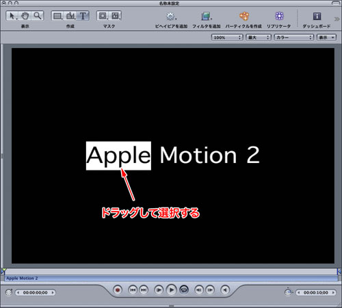The width and height of the screenshot is (342, 308).
Task: Toggle loop playback button
Action: pyautogui.click(x=184, y=290)
